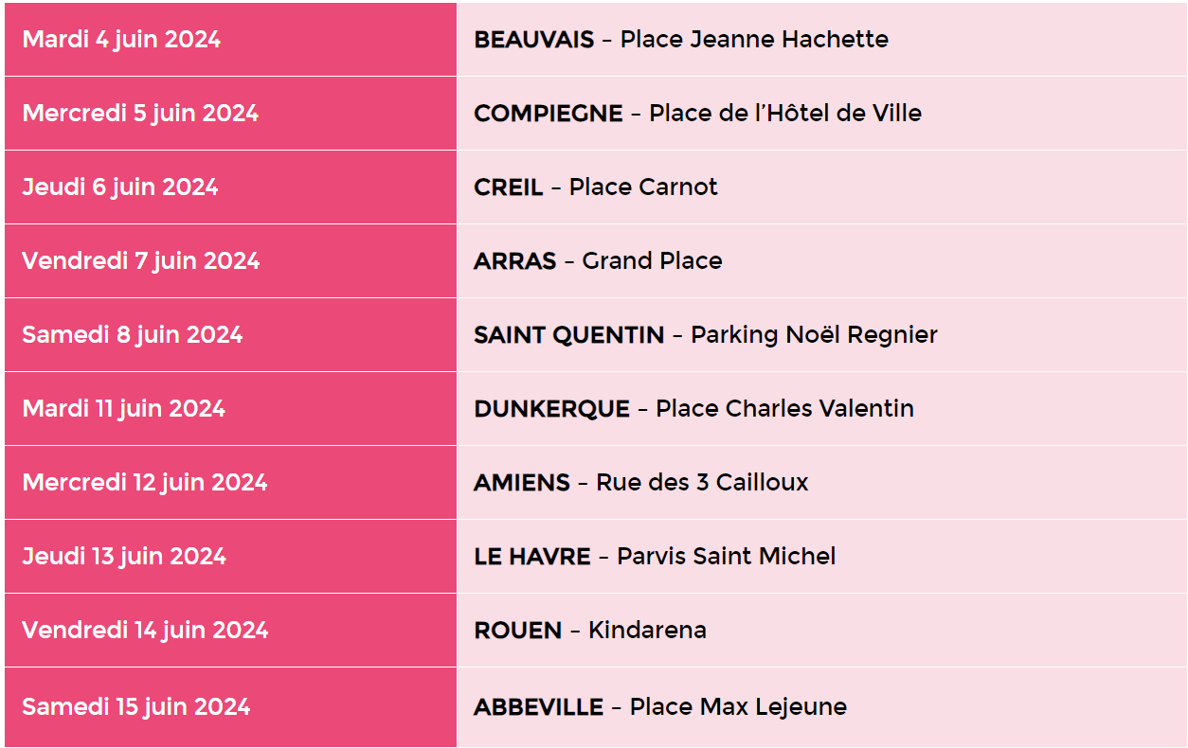Viewport: 1188px width, 748px height.
Task: Click BEAUVAIS – Place Jeanne Hachette
Action: point(681,40)
